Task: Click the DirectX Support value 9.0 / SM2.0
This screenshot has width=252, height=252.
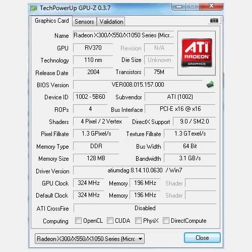Action: [195, 121]
